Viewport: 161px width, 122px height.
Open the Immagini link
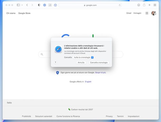coord(137,13)
